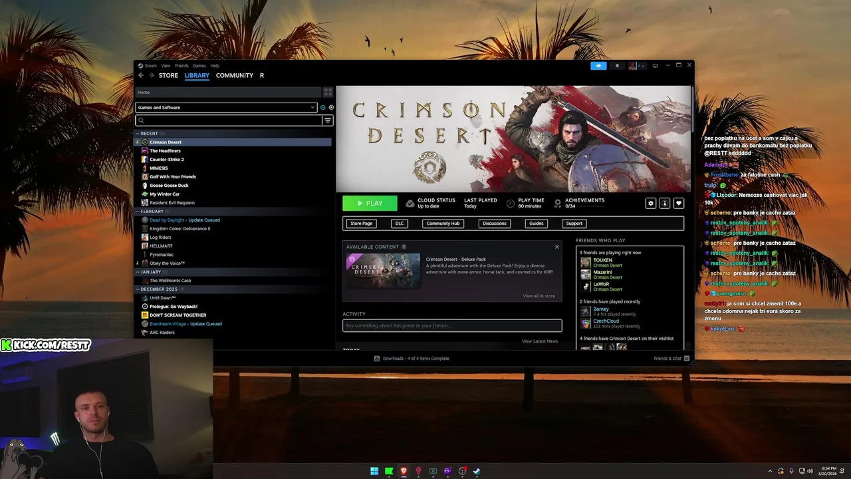Open the Windows Start menu
This screenshot has width=851, height=479.
[x=374, y=471]
